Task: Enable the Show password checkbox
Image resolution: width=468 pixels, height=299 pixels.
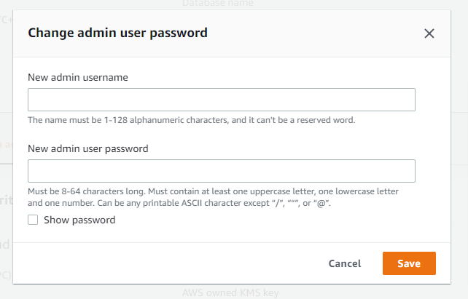Action: 33,220
